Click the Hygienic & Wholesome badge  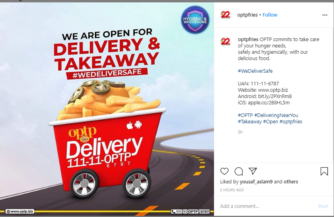click(x=195, y=20)
